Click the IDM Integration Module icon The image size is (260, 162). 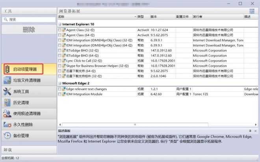(64, 94)
